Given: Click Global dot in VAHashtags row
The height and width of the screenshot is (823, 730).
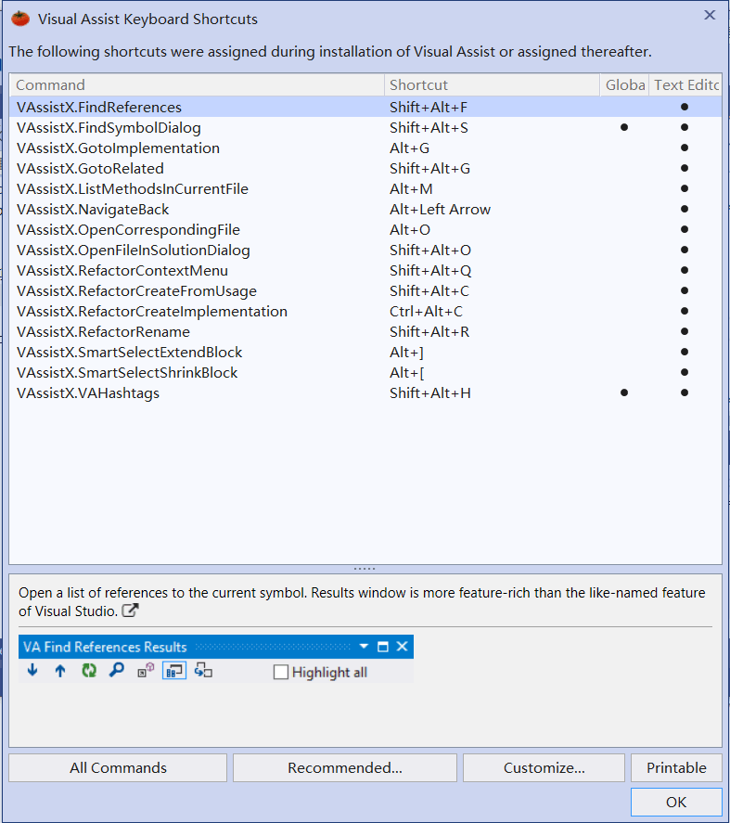Looking at the screenshot, I should point(624,392).
